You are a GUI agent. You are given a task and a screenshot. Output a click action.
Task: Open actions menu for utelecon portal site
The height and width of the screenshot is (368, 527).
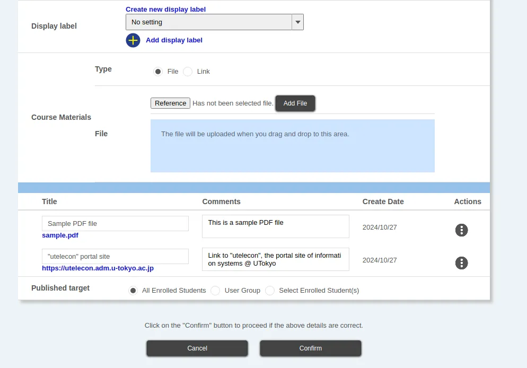[461, 263]
